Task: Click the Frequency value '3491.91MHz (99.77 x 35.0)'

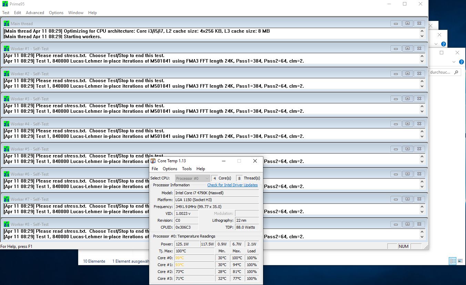Action: (x=216, y=207)
